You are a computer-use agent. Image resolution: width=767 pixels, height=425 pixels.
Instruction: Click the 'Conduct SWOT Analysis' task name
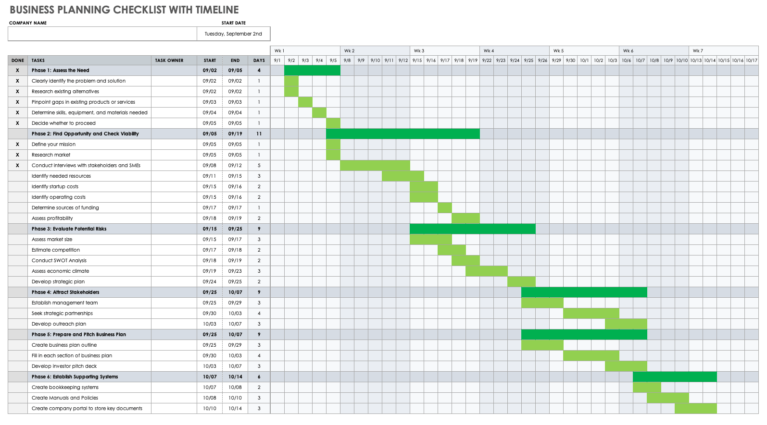[x=59, y=261]
